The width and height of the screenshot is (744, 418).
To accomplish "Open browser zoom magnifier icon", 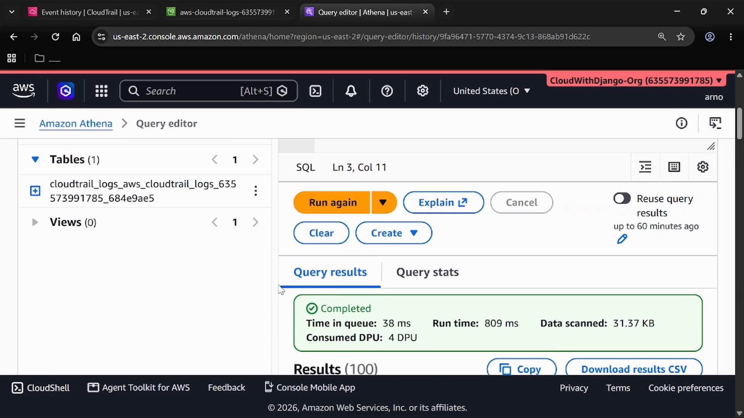I will click(x=662, y=37).
